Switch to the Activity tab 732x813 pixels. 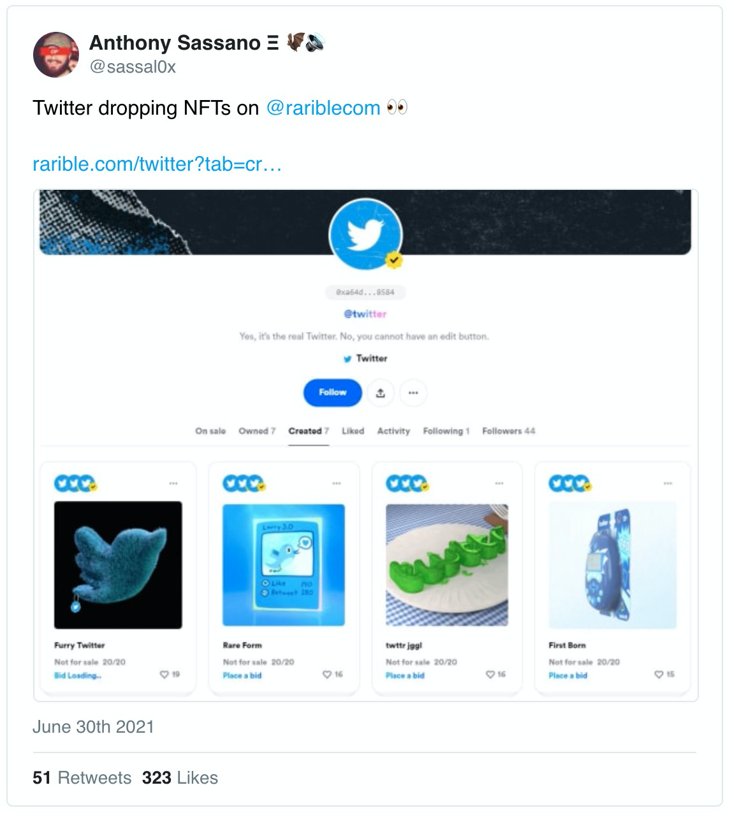(x=393, y=431)
